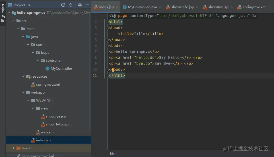Fold the html tag at line 2 gutter
This screenshot has height=157, width=274.
pos(107,22)
